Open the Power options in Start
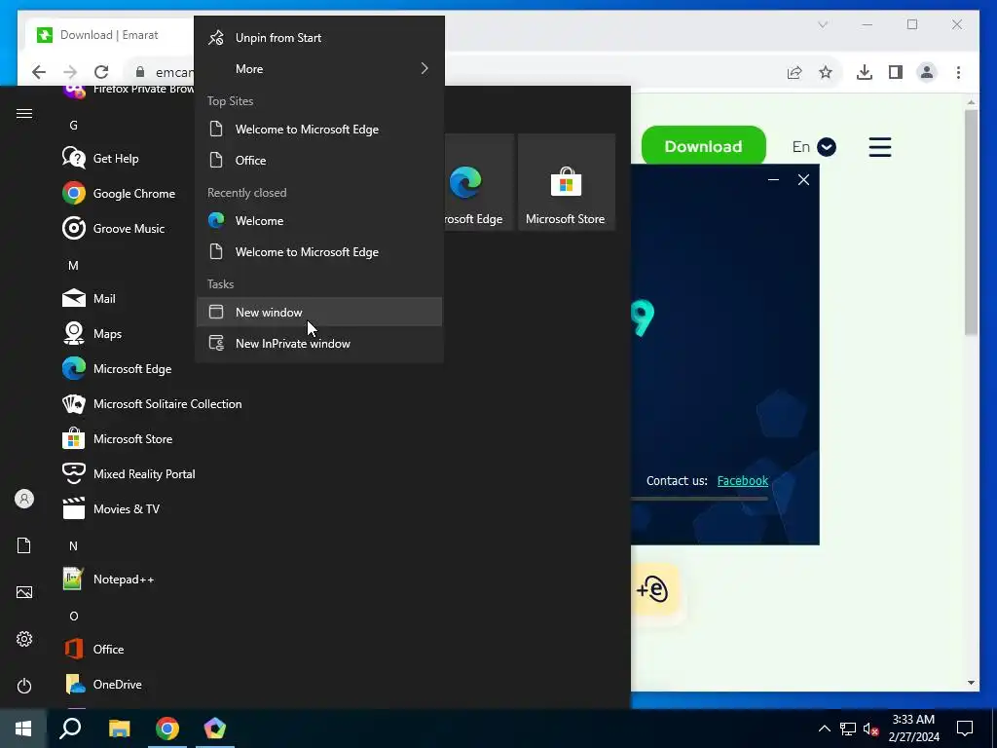This screenshot has height=748, width=997. click(24, 686)
